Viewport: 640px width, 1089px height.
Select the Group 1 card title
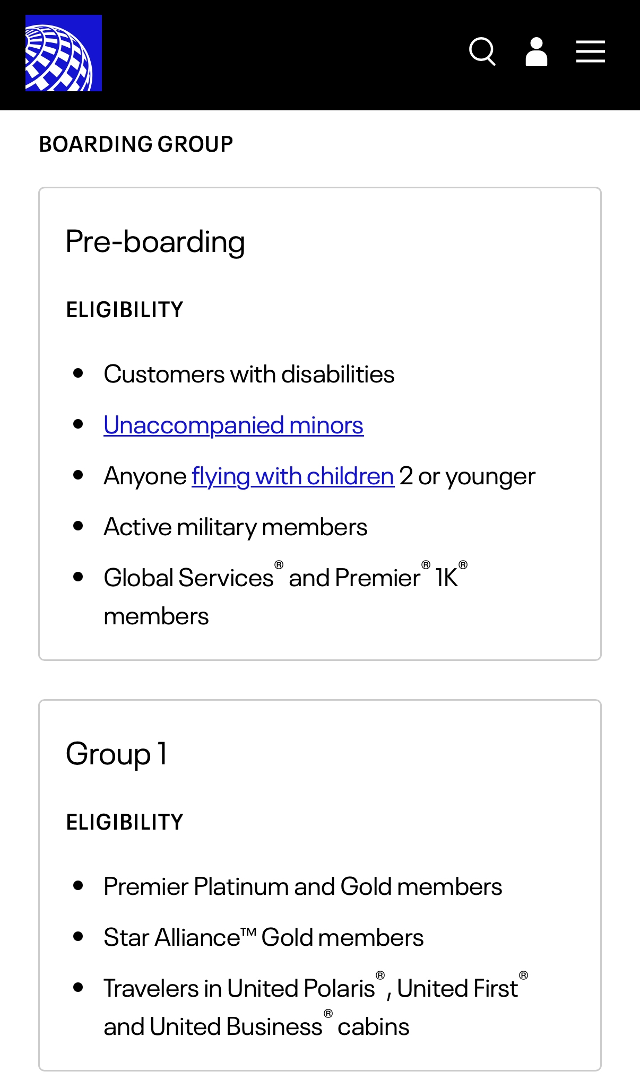pos(117,754)
